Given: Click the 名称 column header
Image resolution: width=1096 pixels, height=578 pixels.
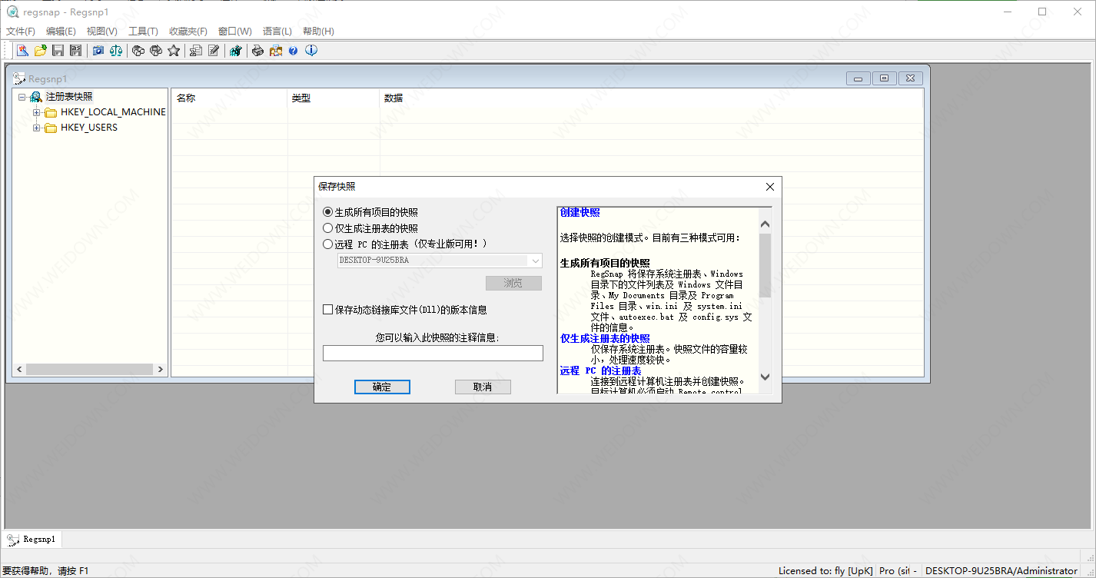Looking at the screenshot, I should [x=229, y=98].
